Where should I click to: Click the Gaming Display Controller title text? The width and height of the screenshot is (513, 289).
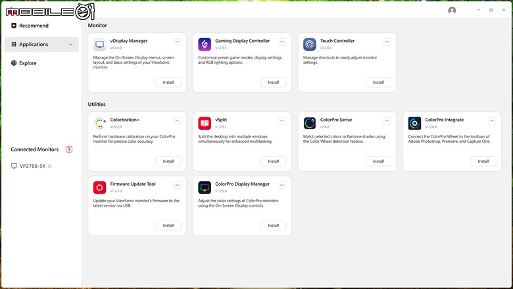[x=243, y=41]
